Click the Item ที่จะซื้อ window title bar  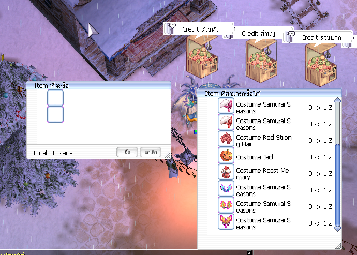(98, 85)
